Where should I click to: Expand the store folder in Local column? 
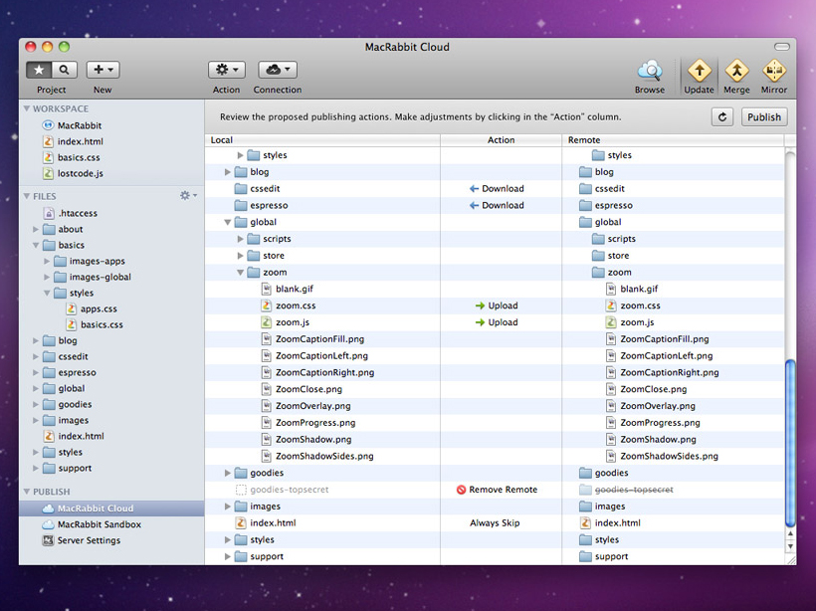[241, 256]
